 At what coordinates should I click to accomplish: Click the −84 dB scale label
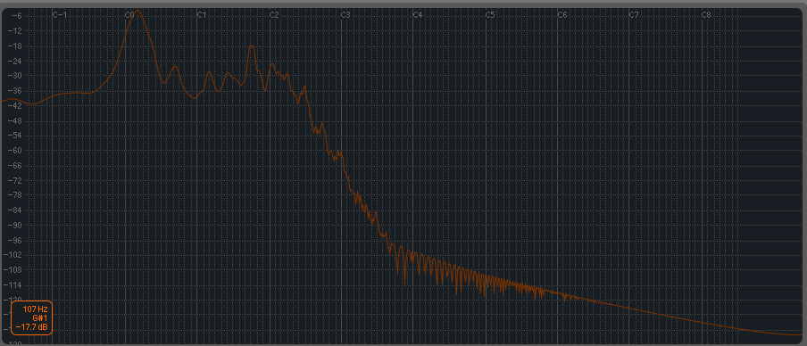[x=14, y=210]
